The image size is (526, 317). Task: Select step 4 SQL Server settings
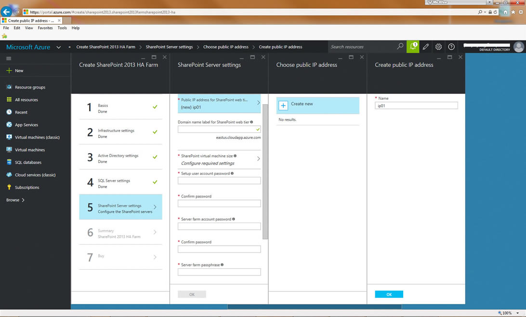[x=120, y=183]
